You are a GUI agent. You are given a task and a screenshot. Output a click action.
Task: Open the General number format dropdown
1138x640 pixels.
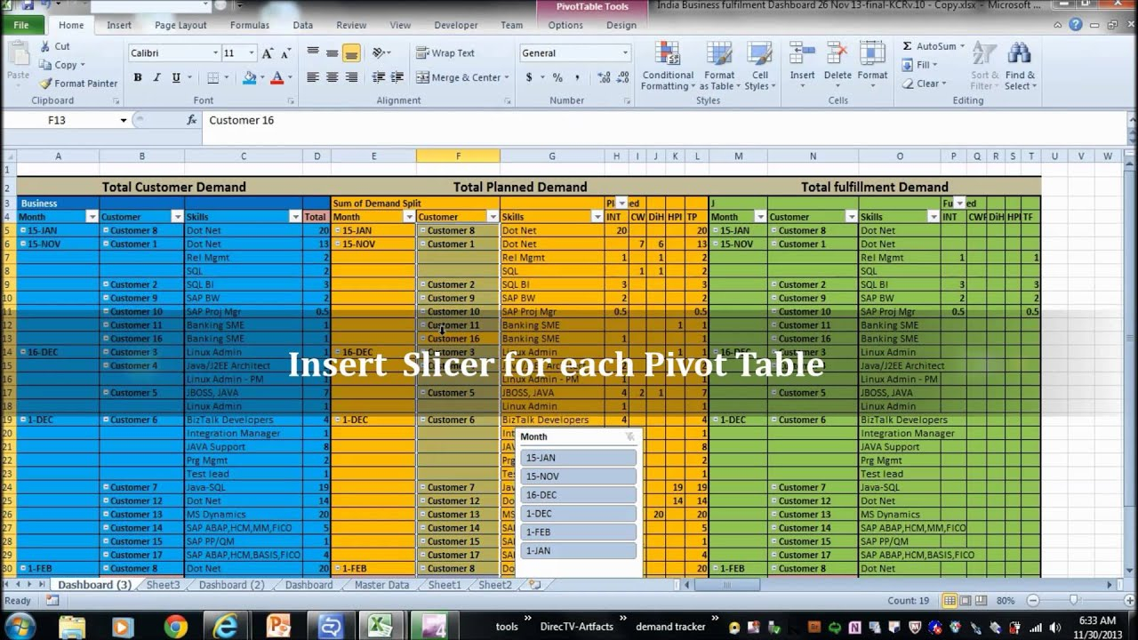pyautogui.click(x=624, y=53)
